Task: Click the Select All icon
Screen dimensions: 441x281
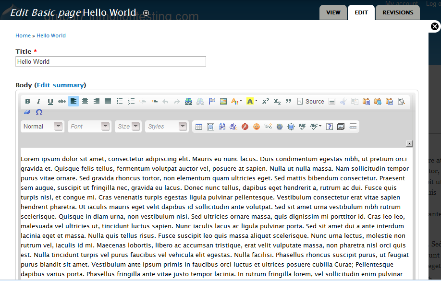Action: 211,127
